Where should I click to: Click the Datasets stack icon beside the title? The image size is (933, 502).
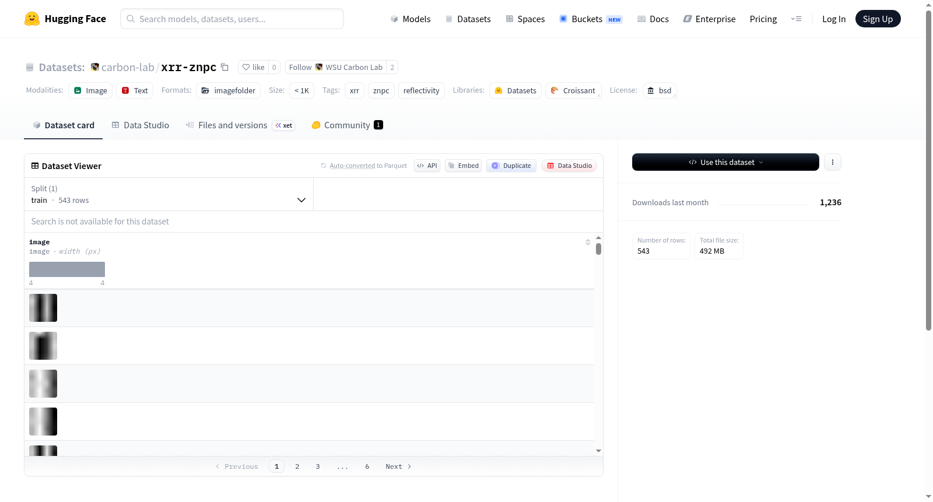(x=30, y=67)
